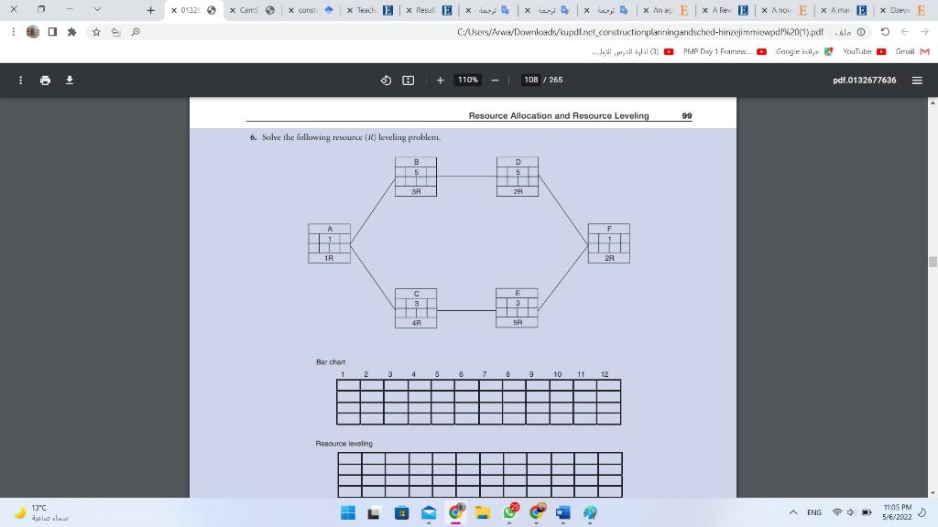The width and height of the screenshot is (938, 527).
Task: Edit the 110% zoom level field
Action: click(x=468, y=81)
